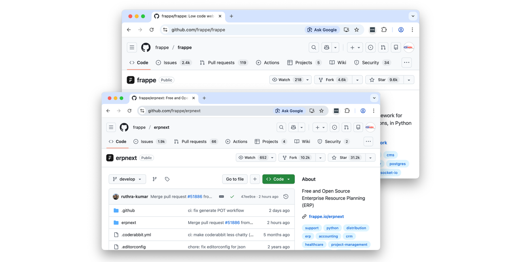Viewport: 522px width, 262px height.
Task: Click the copy link icon beside frappe.io/erpnext
Action: 304,216
